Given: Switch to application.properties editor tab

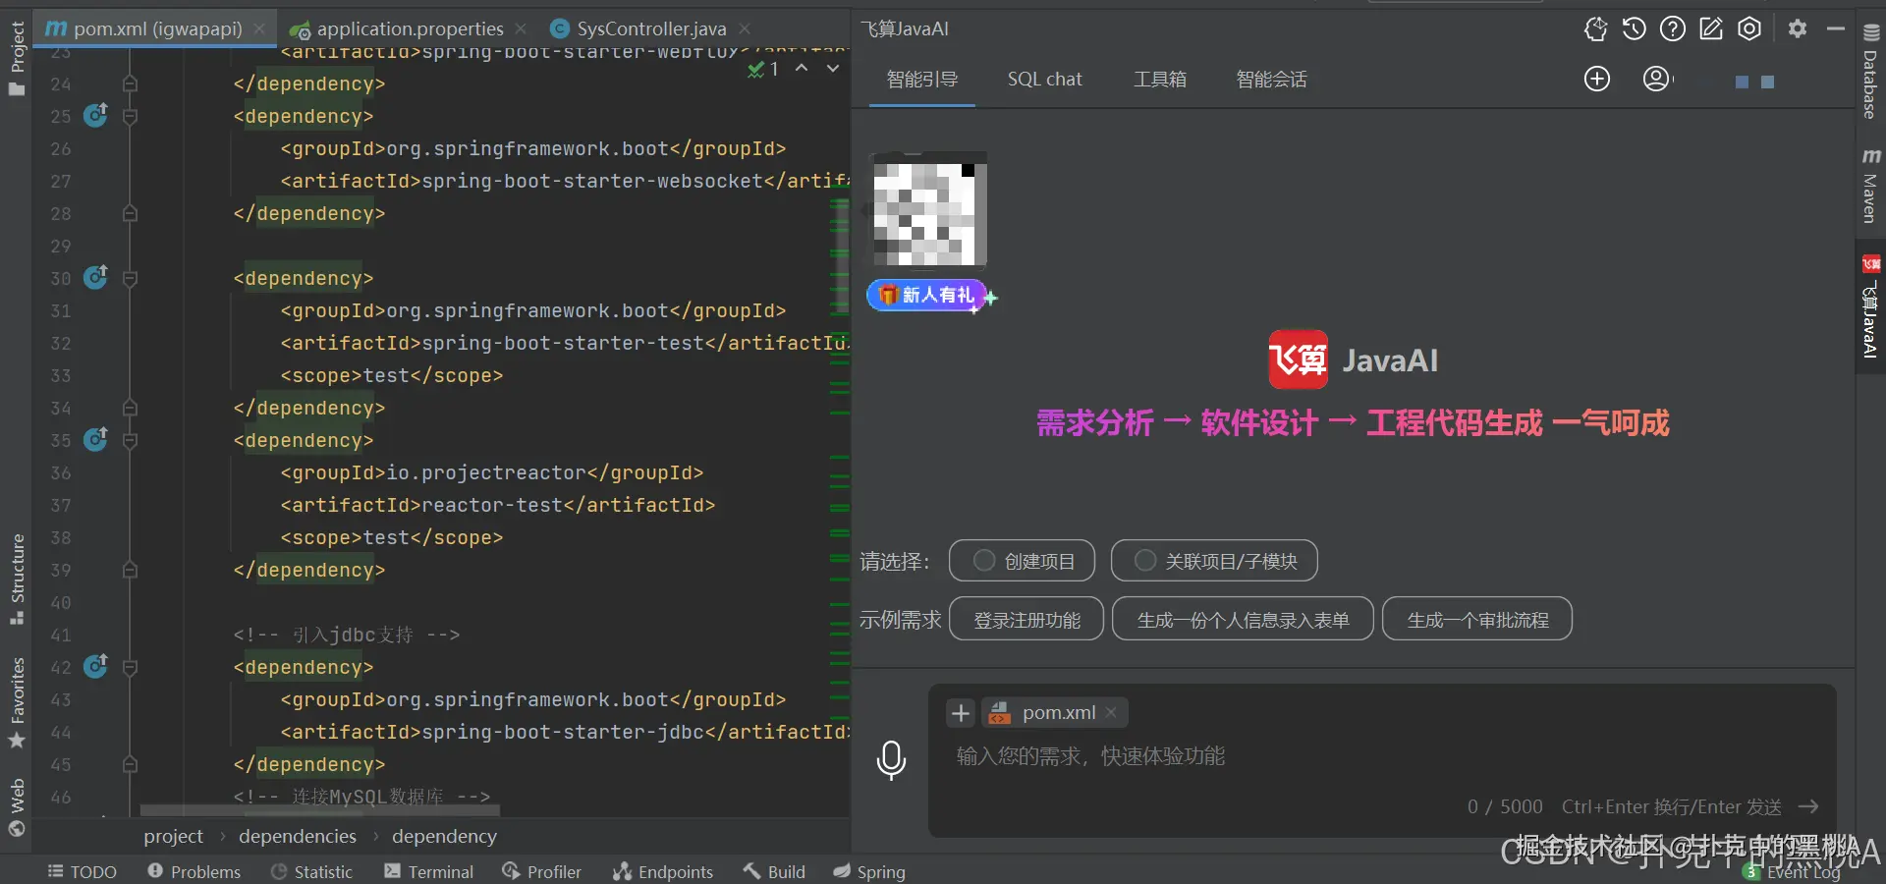Looking at the screenshot, I should coord(410,29).
